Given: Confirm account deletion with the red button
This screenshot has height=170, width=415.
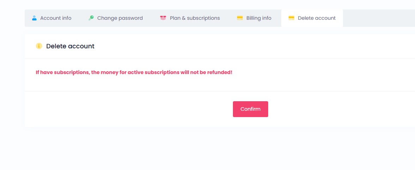Looking at the screenshot, I should tap(251, 109).
